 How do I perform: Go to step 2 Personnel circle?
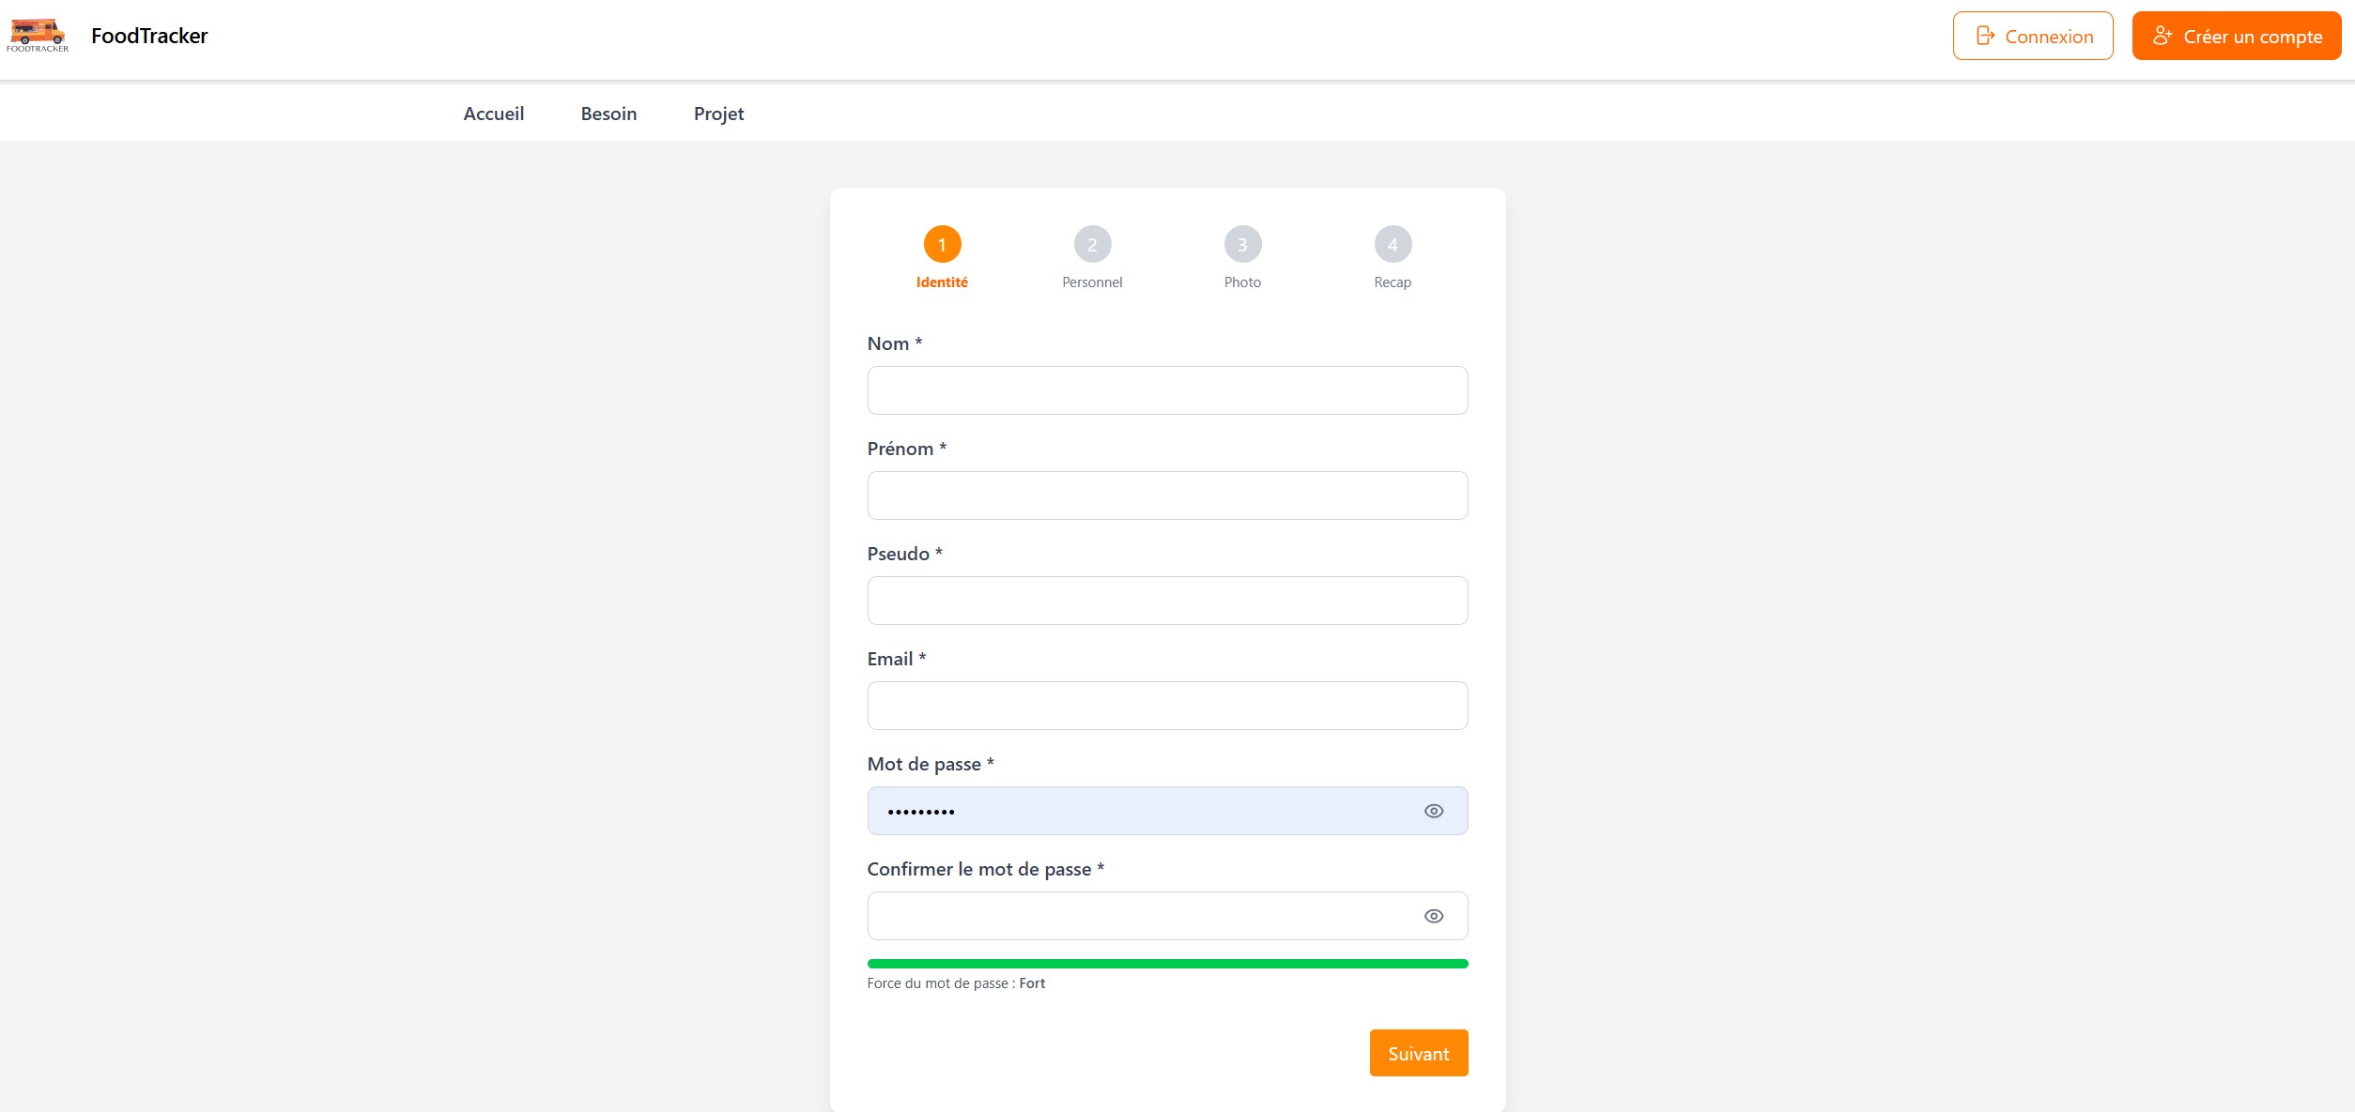[1092, 245]
